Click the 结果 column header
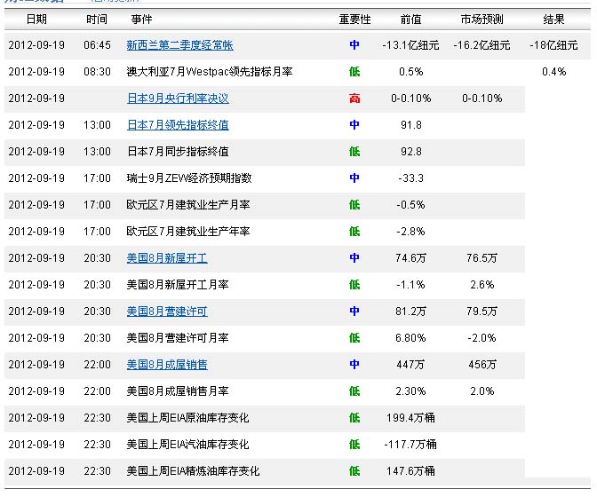 click(x=553, y=19)
